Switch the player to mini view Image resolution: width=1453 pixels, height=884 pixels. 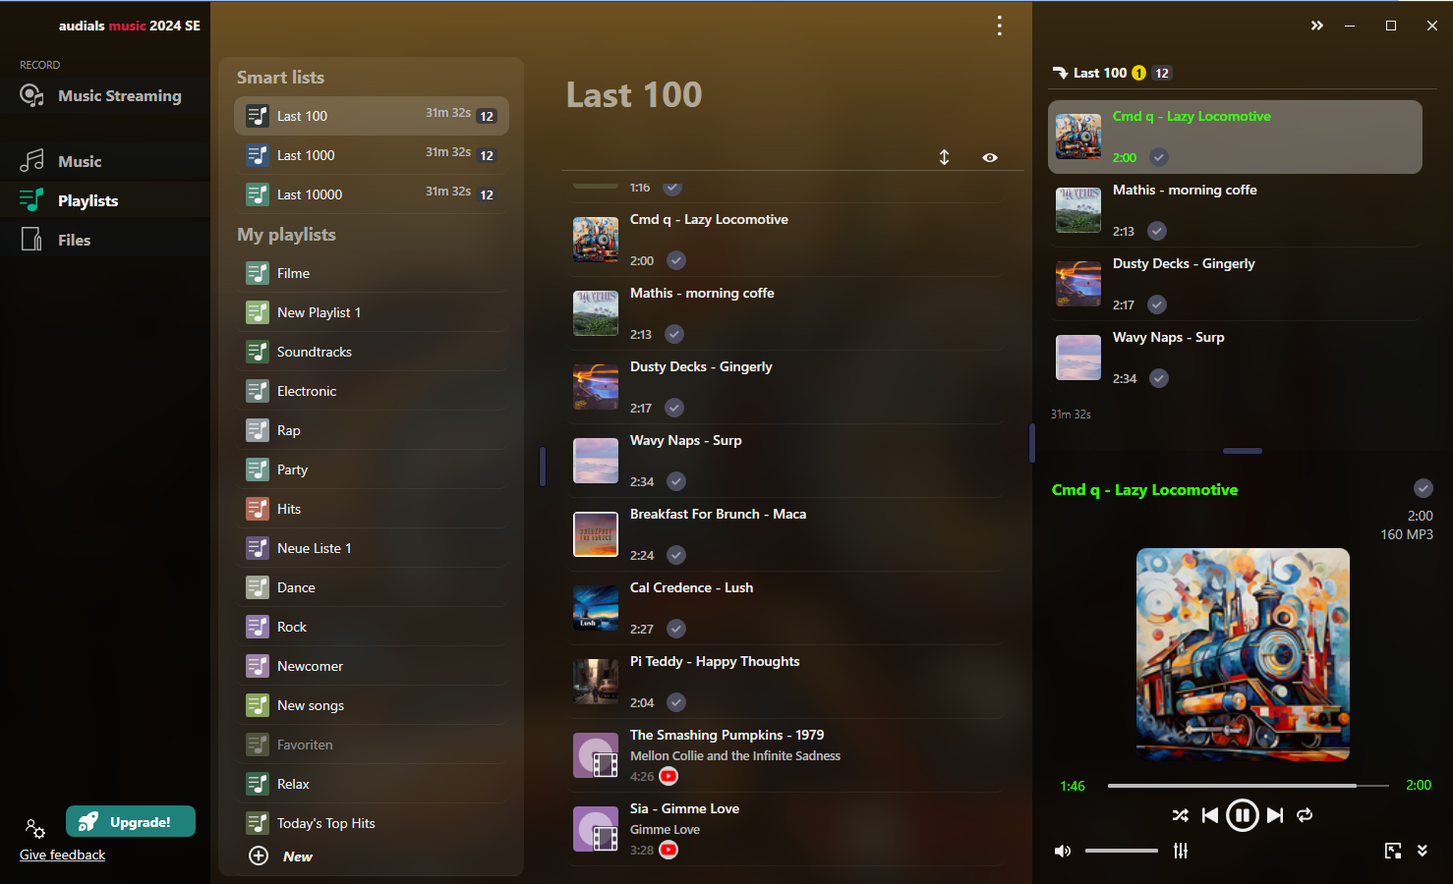coord(1393,851)
